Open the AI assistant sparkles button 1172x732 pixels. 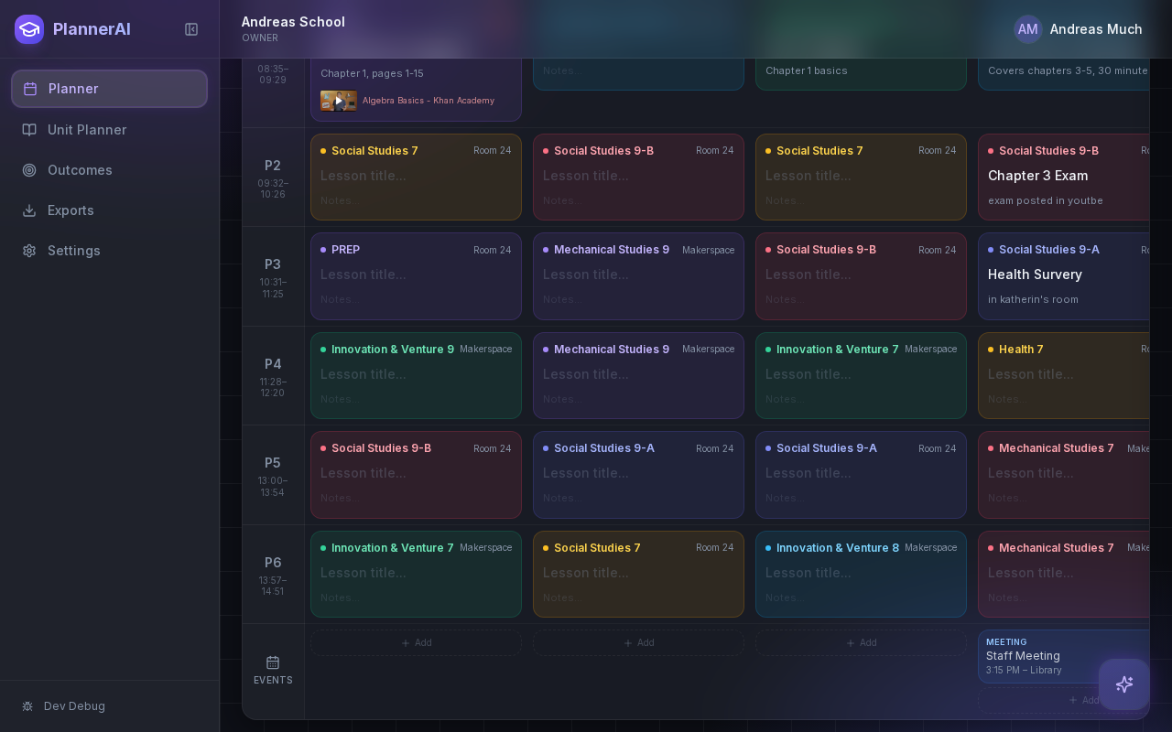pyautogui.click(x=1124, y=684)
